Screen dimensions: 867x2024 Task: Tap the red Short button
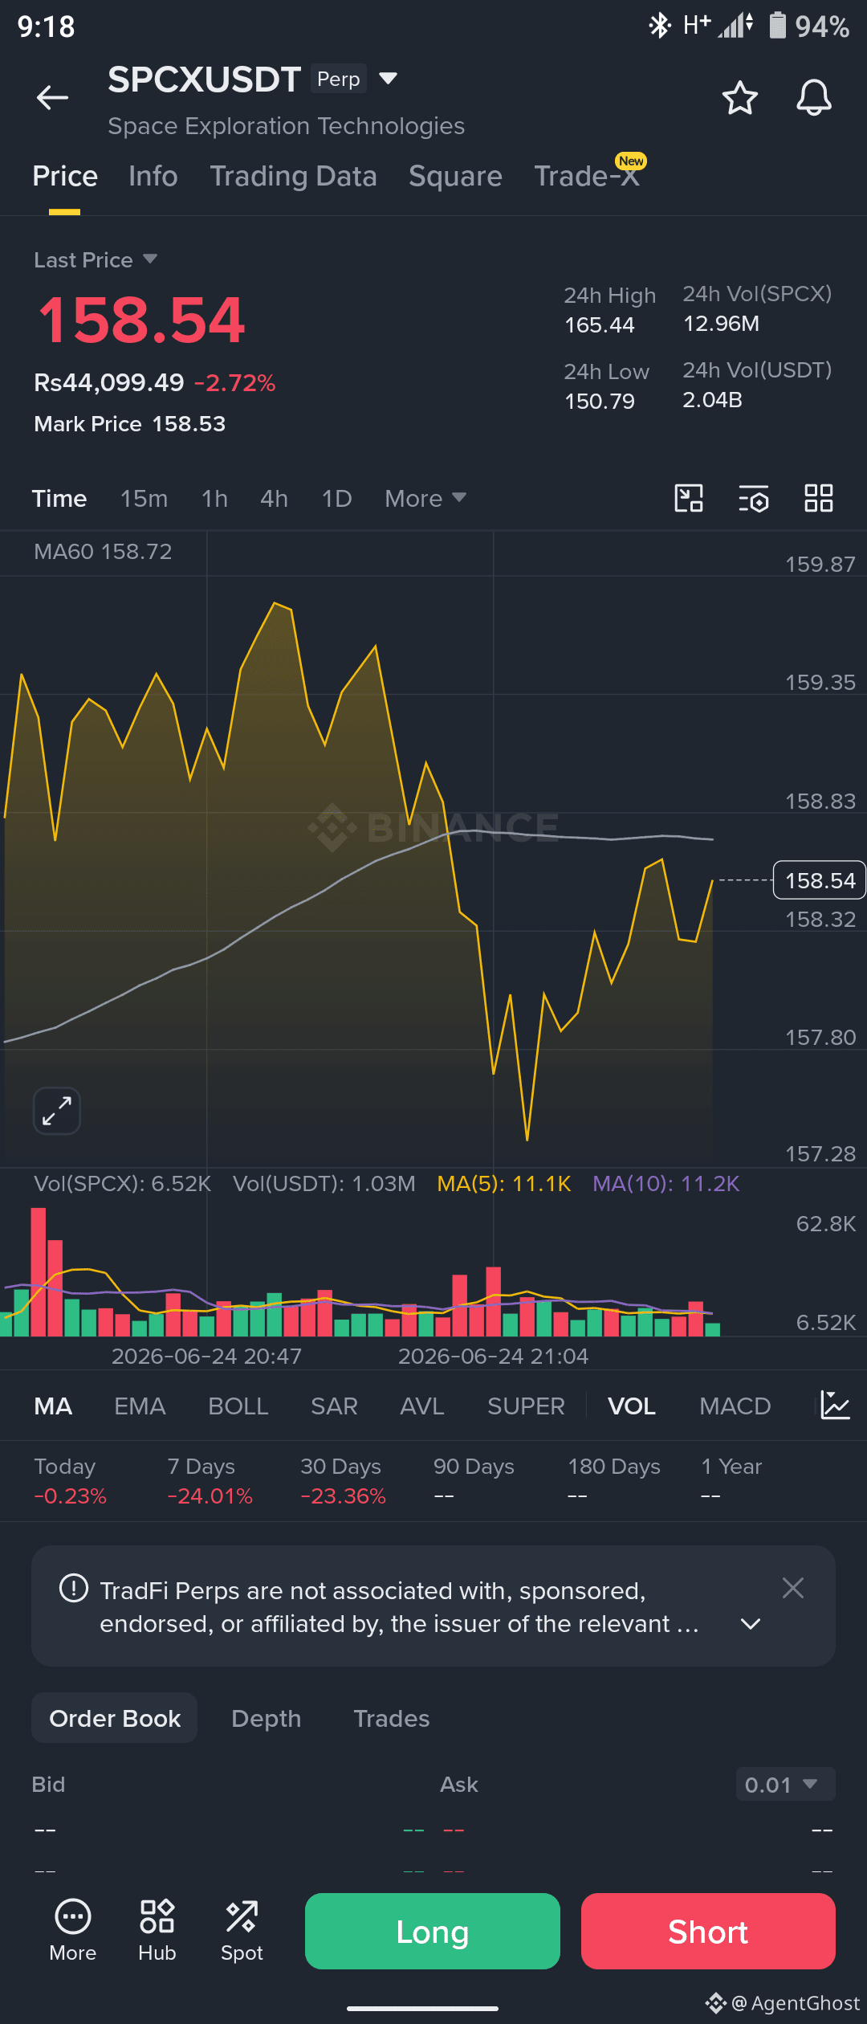click(708, 1931)
